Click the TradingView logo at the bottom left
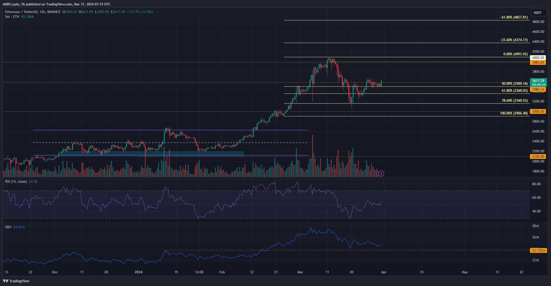This screenshot has height=286, width=551. coord(16,281)
